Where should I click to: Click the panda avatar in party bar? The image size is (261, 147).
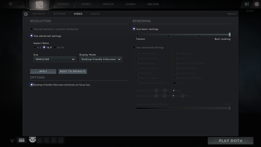coord(32,140)
